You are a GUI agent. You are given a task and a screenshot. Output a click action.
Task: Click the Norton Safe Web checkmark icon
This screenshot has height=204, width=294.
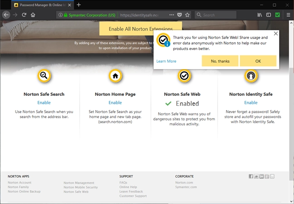[184, 76]
